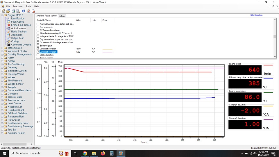Switch to the Options tab
This screenshot has height=157, width=279.
point(62,16)
